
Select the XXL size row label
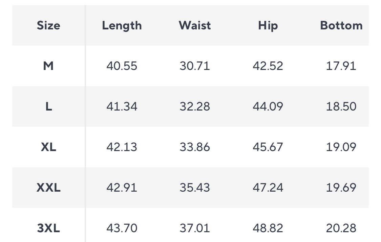pyautogui.click(x=48, y=188)
